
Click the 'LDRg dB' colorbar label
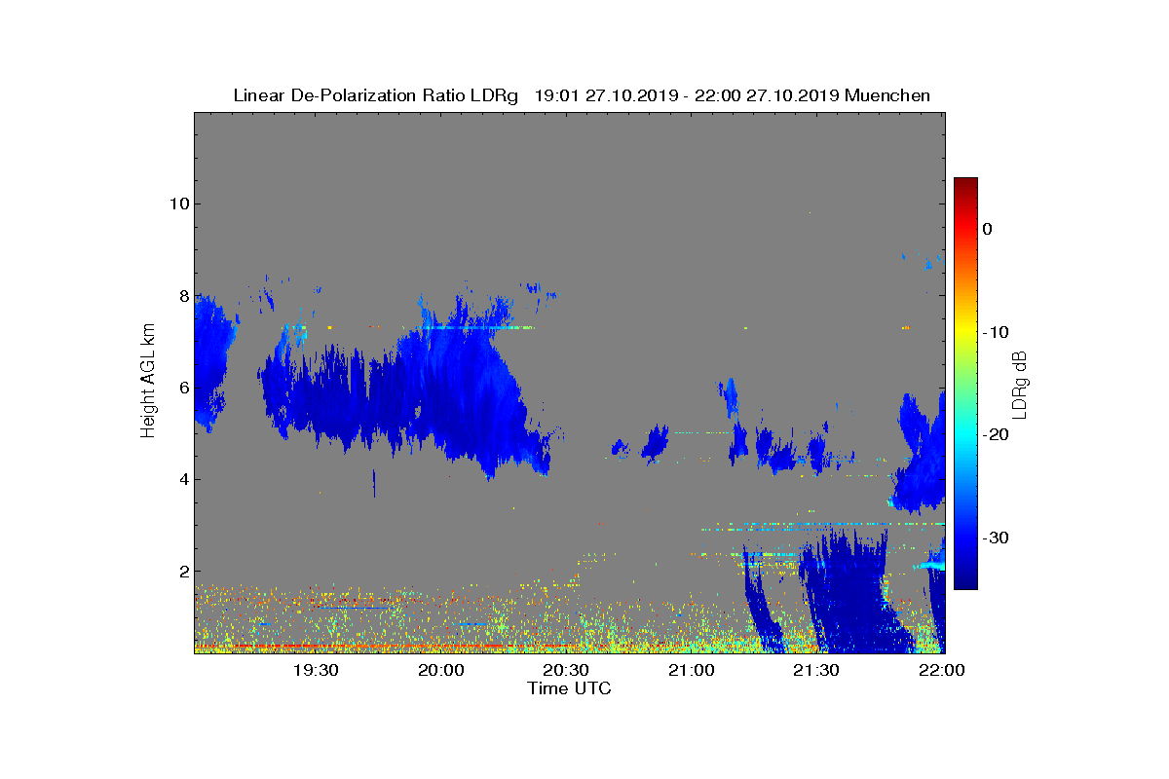(x=1019, y=384)
